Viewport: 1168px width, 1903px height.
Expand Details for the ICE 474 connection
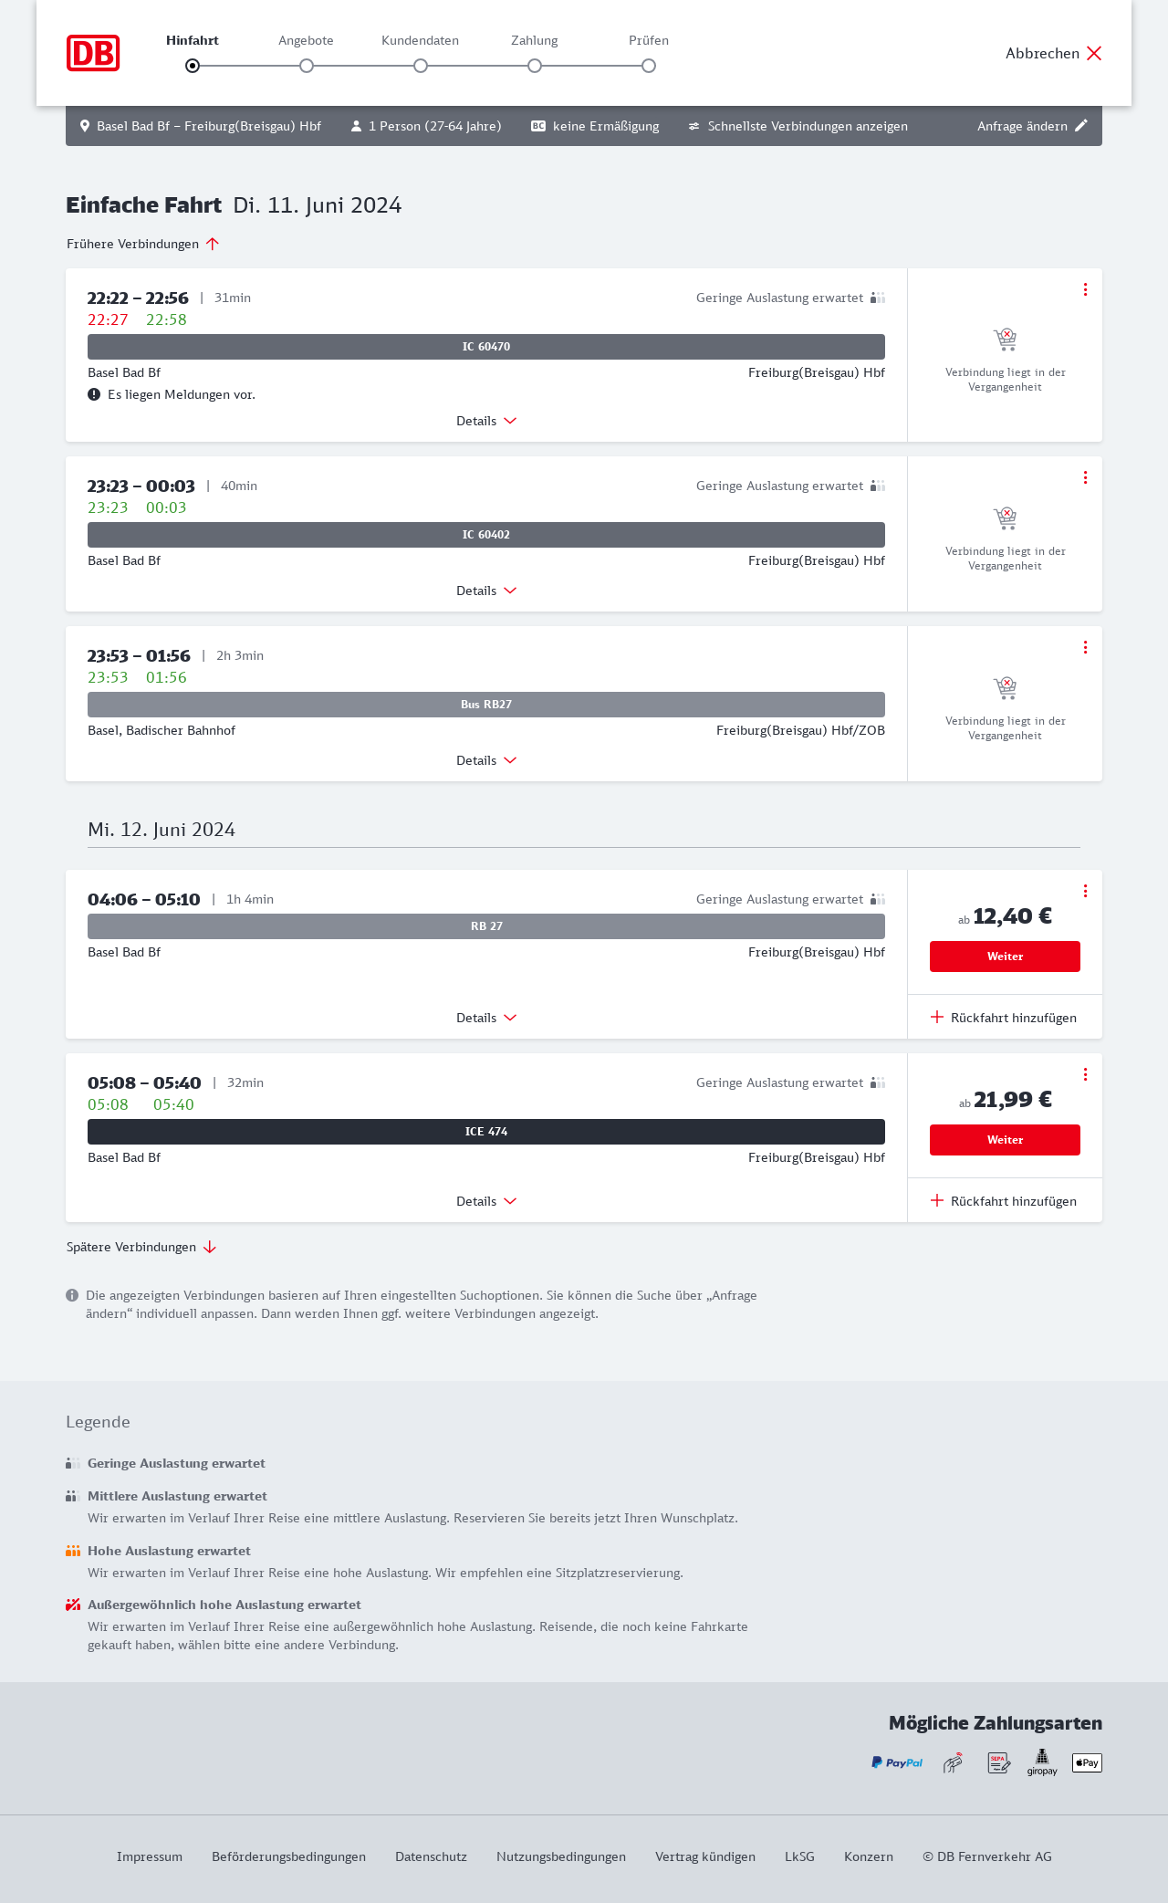click(x=486, y=1201)
